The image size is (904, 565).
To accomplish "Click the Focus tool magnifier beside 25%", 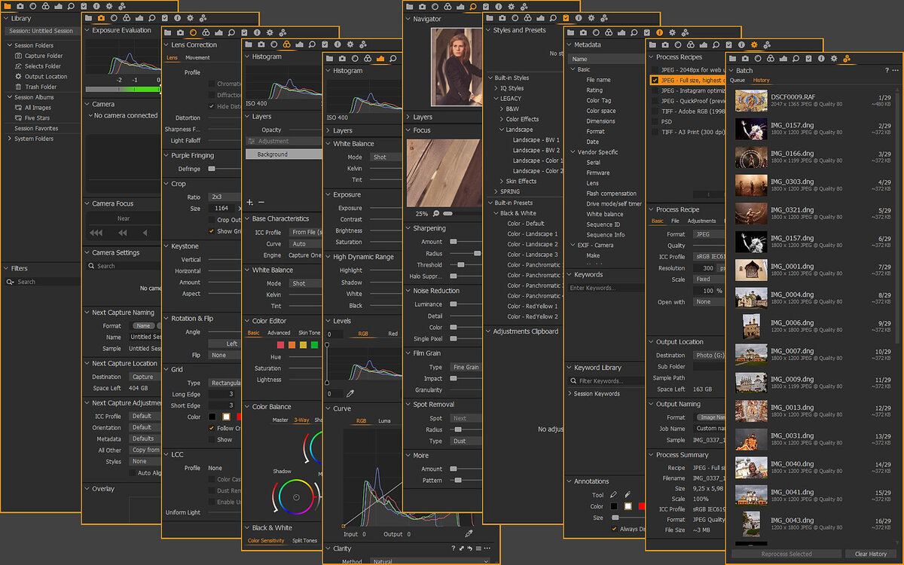I will (436, 214).
